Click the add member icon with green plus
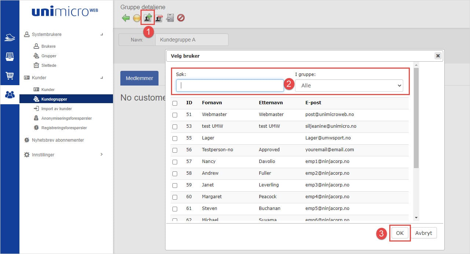 pyautogui.click(x=148, y=18)
